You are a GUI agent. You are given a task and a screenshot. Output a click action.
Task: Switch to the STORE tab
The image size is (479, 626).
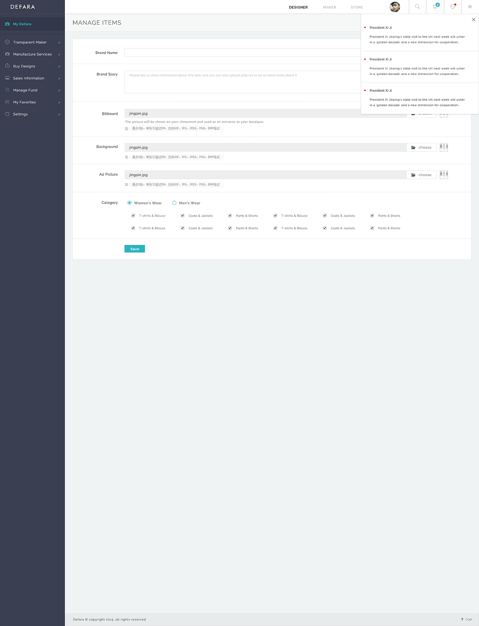(357, 7)
